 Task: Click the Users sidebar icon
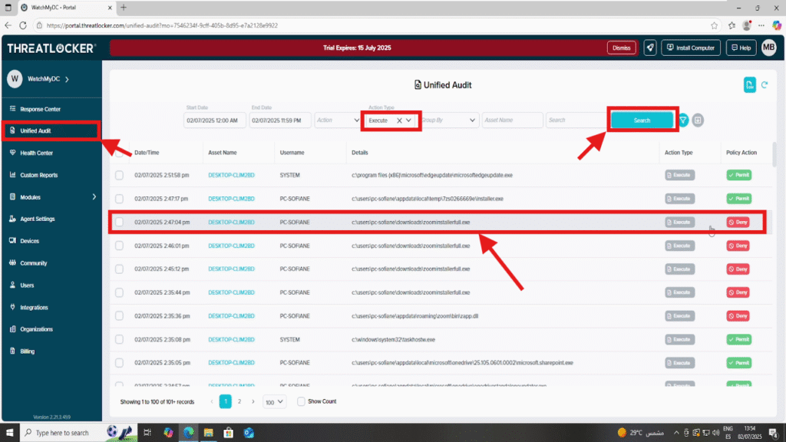coord(12,285)
